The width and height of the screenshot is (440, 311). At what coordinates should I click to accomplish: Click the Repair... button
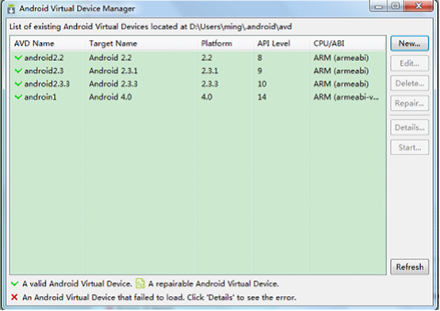click(409, 104)
